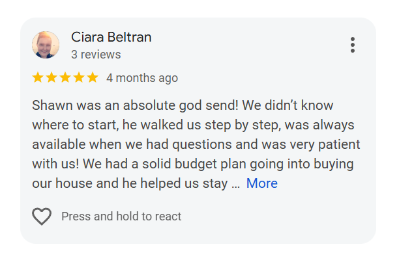The height and width of the screenshot is (262, 399).
Task: Open the three-dot options menu
Action: 352,45
